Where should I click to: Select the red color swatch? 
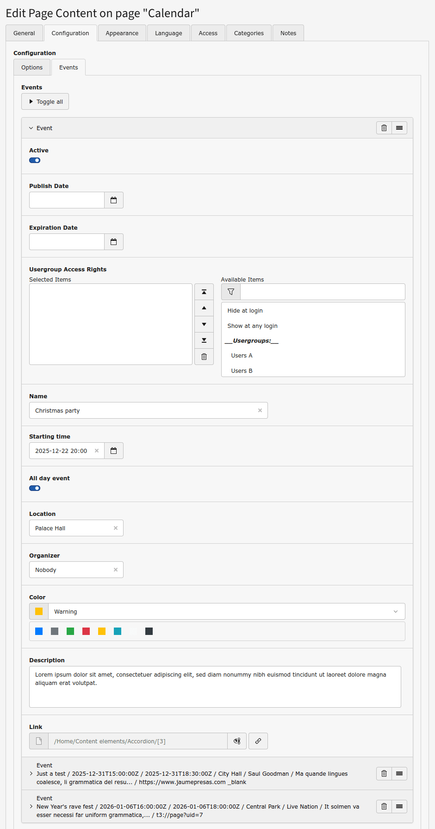click(86, 631)
